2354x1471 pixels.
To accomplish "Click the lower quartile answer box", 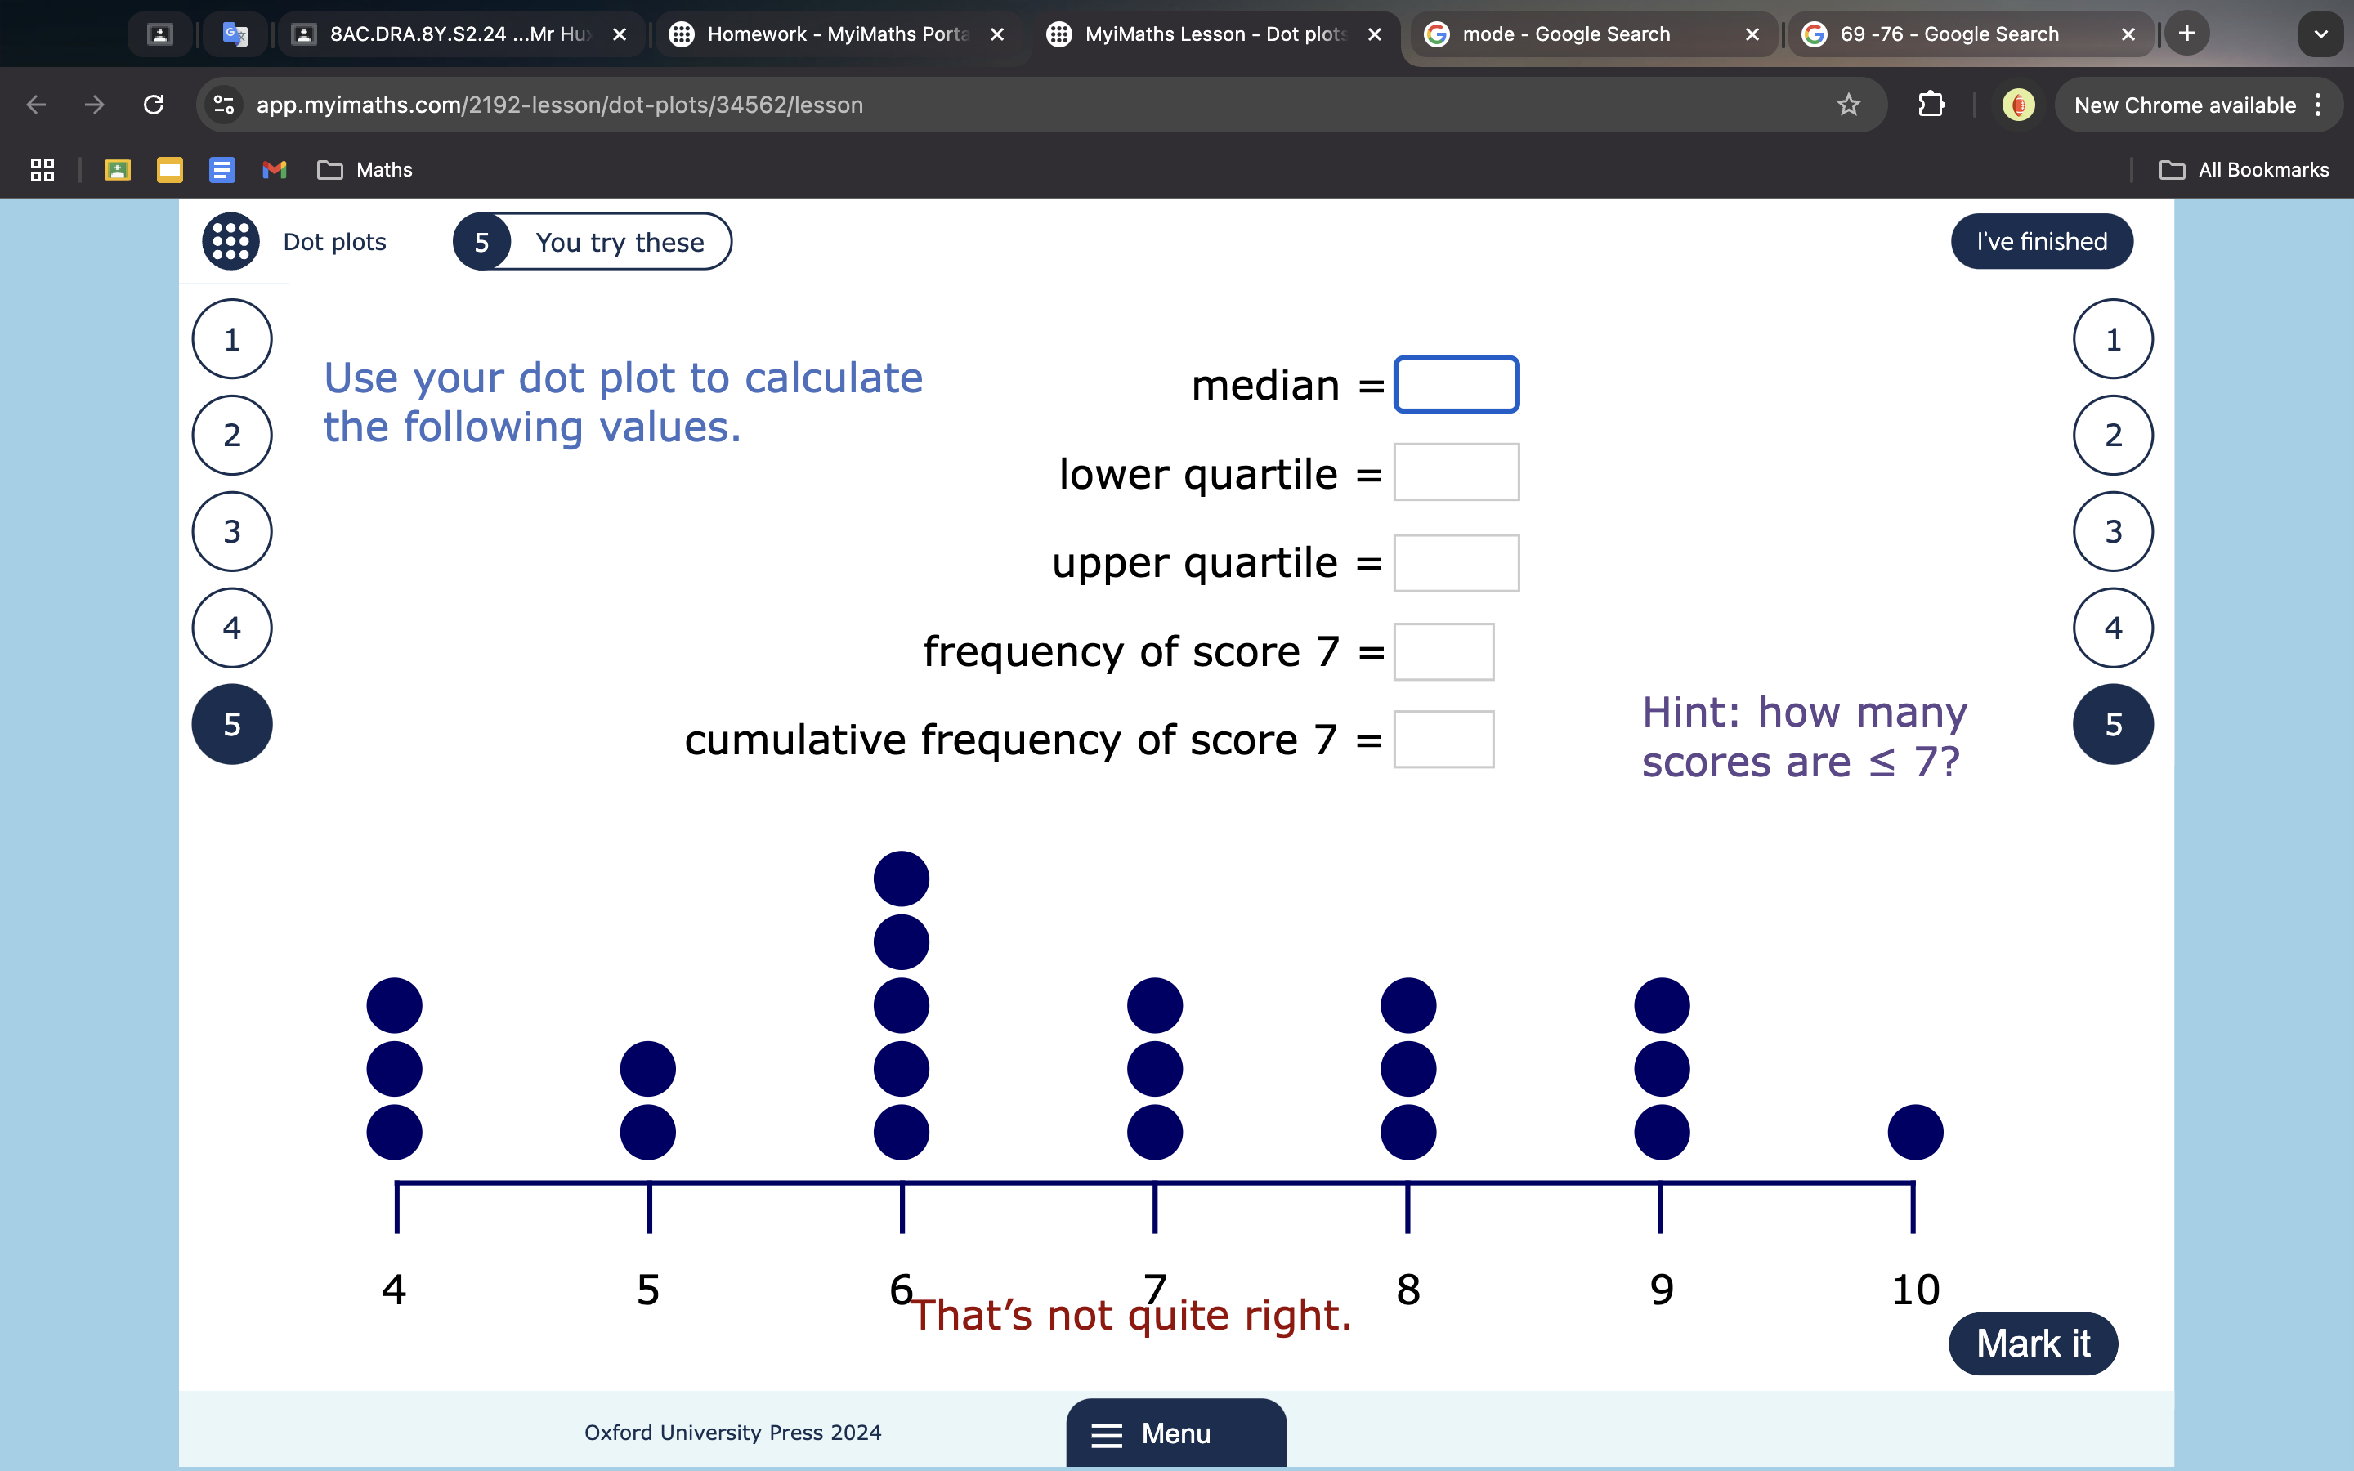I will 1457,472.
